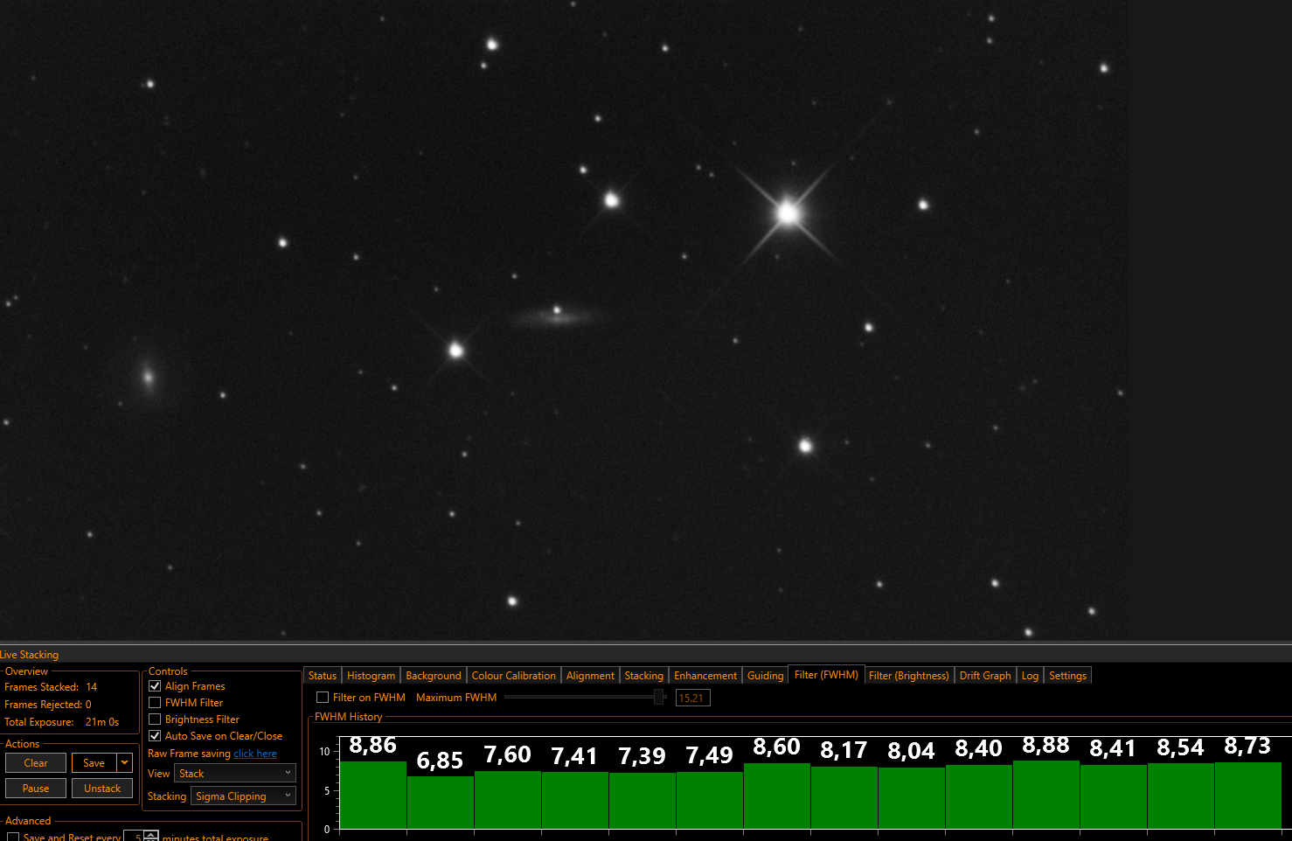Enable the FWHM Filter checkbox
Screen dimensions: 1292x841
tap(155, 703)
